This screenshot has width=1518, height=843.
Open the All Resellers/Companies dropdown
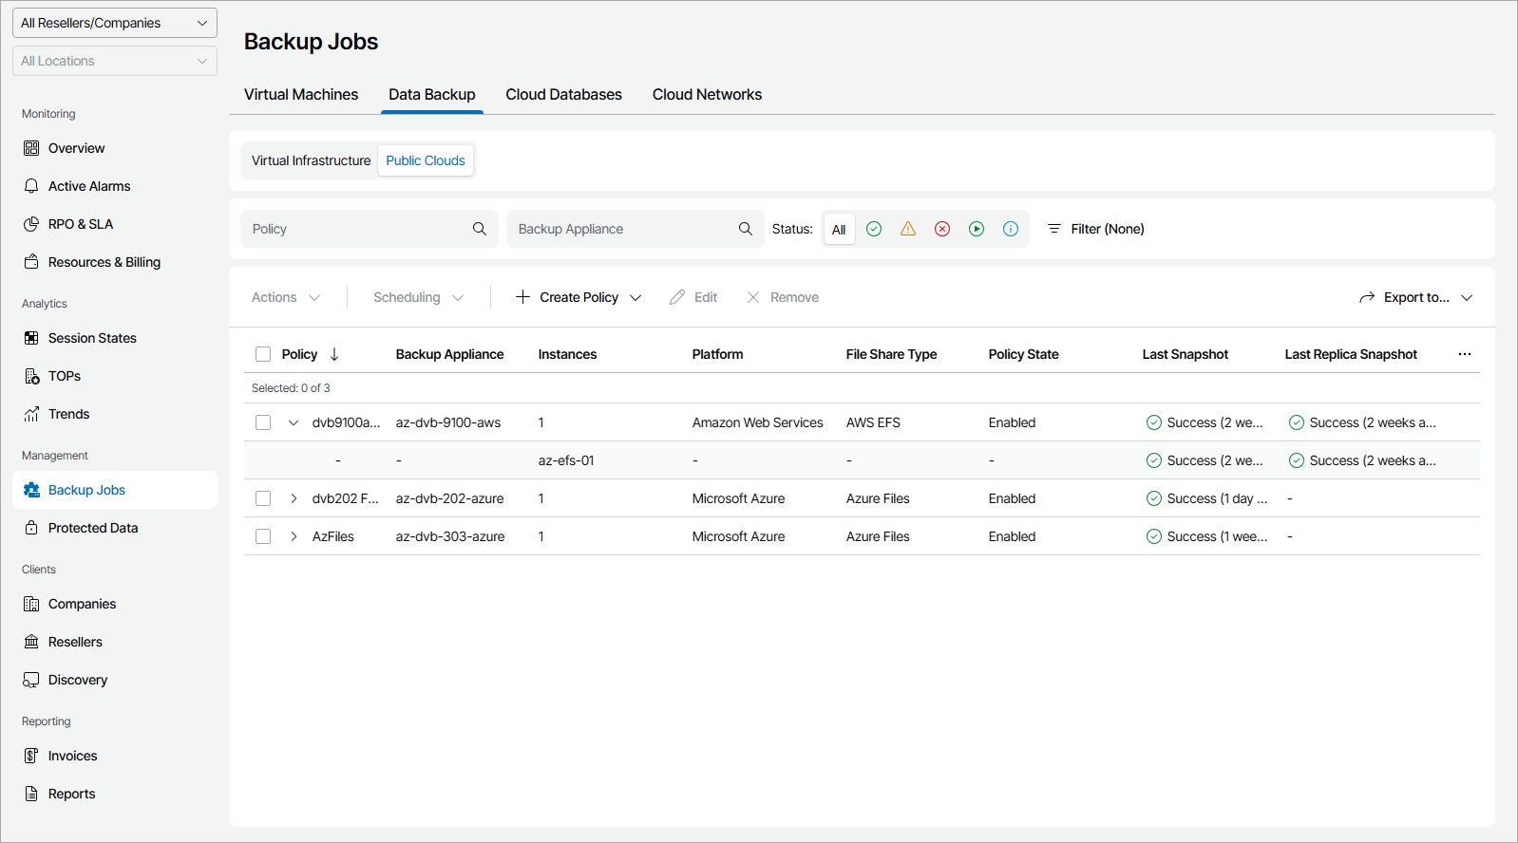point(115,23)
